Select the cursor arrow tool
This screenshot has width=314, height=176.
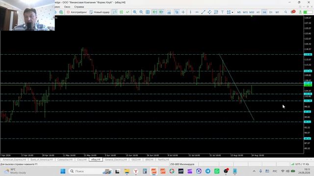tap(177, 12)
